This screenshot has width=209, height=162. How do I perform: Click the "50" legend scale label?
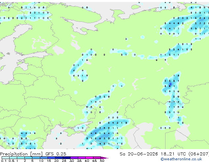(x=102, y=161)
